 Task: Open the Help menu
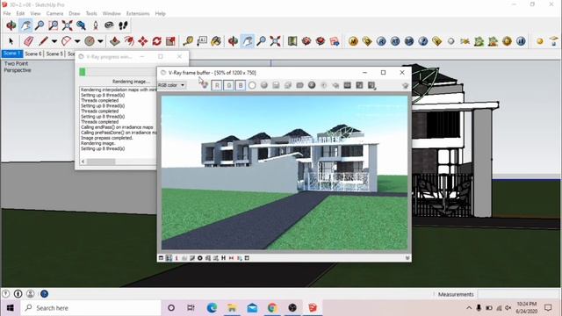[160, 13]
